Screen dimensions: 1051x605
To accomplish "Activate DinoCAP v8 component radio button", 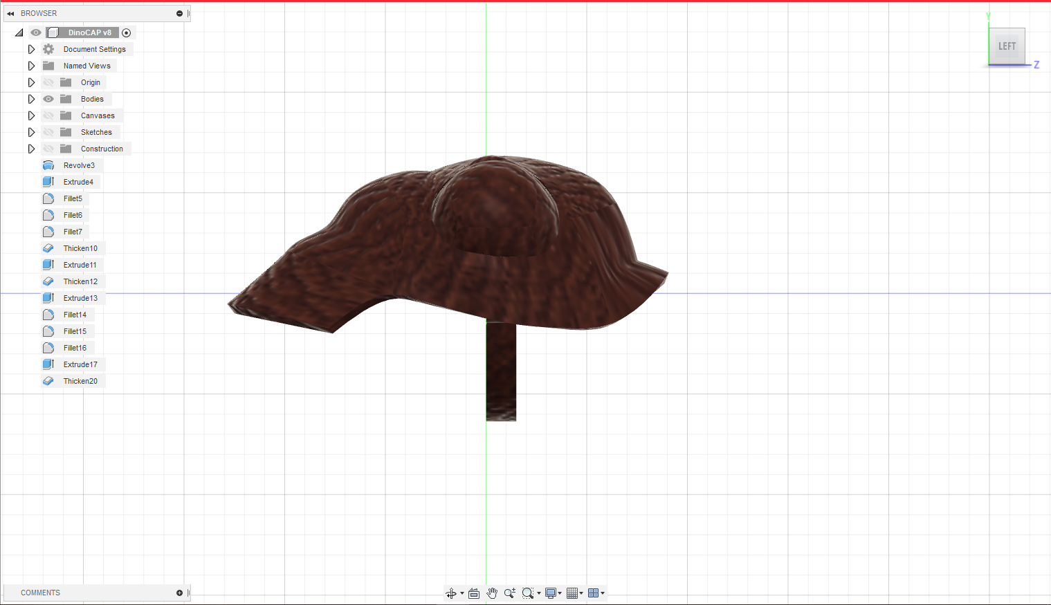I will coord(127,32).
